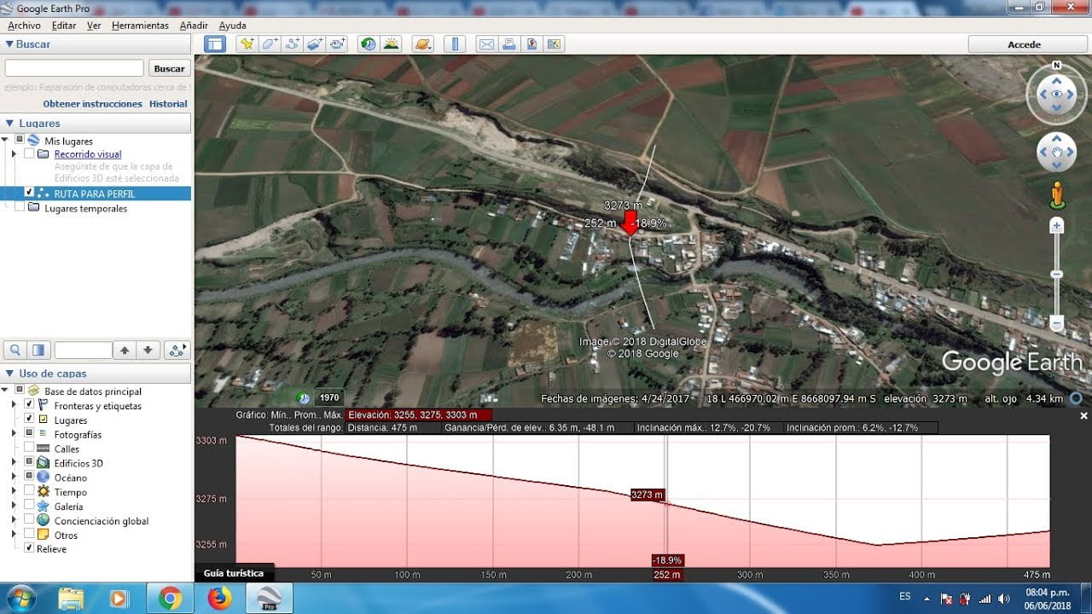
Task: Open the Herramientas menu
Action: [140, 26]
